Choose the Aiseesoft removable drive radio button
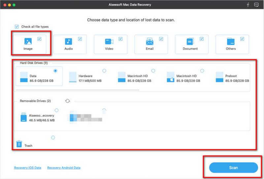This screenshot has width=264, height=179. click(56, 110)
